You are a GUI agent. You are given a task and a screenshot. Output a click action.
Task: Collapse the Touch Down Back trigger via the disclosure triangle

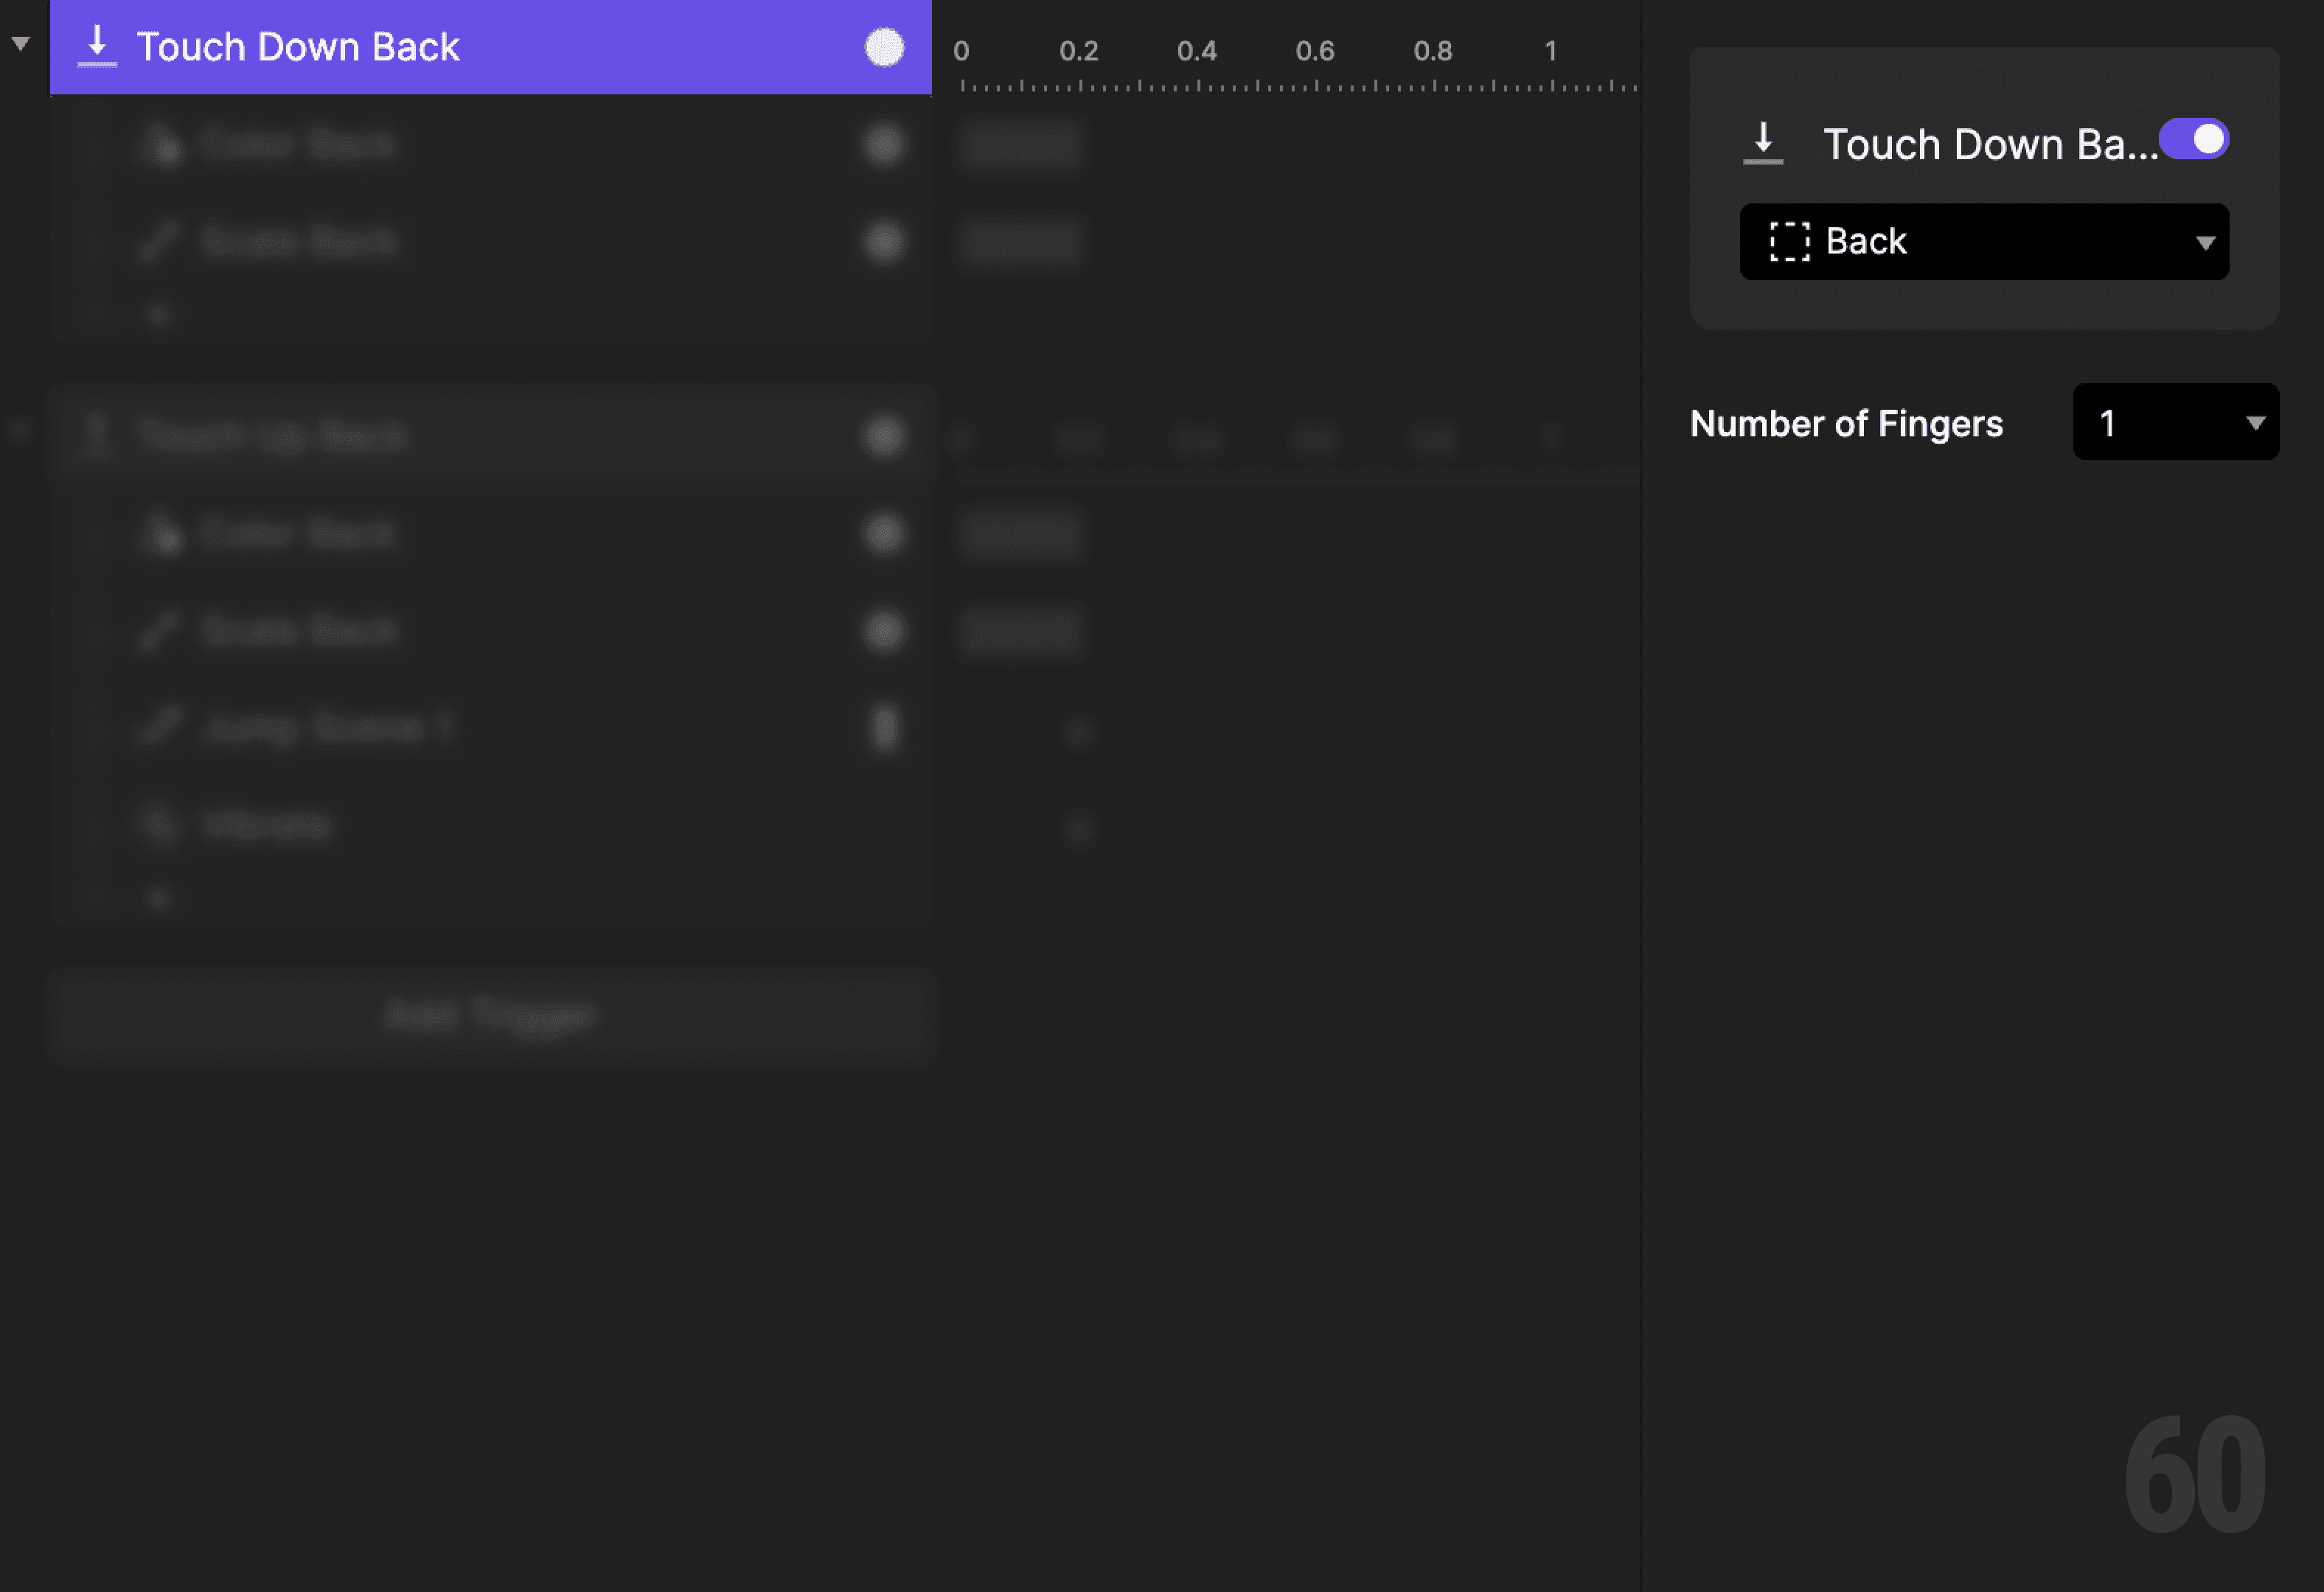(19, 42)
